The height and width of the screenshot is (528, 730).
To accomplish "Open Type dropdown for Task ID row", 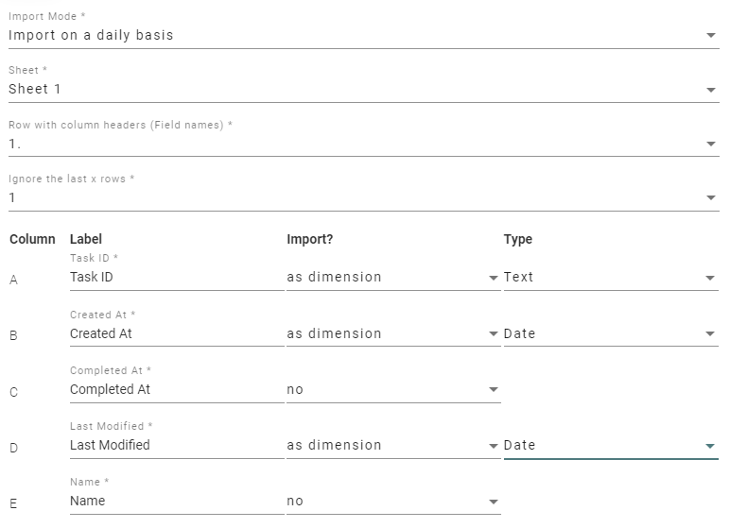I will click(x=610, y=278).
